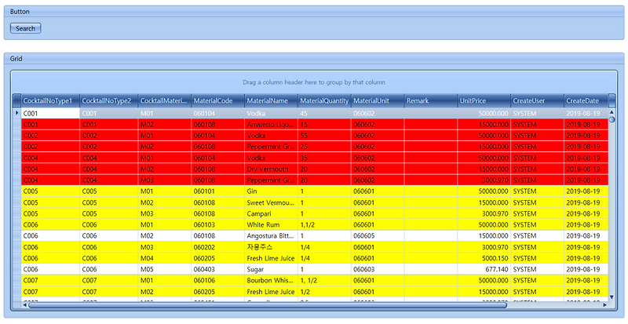This screenshot has width=628, height=324.
Task: Click the quantity 55 cell
Action: pyautogui.click(x=324, y=136)
